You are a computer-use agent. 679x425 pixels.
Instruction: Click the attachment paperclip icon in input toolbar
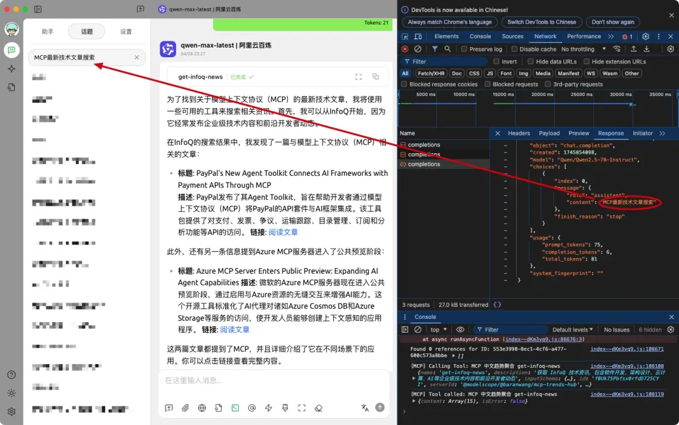[185, 407]
